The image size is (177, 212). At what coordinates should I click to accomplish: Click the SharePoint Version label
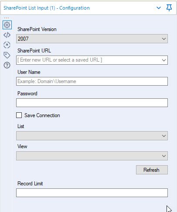37,29
